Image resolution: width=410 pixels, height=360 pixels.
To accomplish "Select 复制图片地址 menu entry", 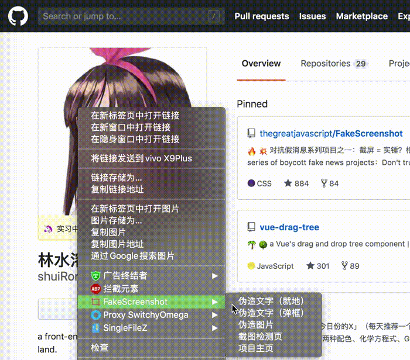I will pyautogui.click(x=152, y=244).
